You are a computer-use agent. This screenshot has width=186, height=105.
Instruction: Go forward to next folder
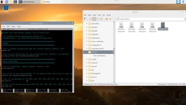[x=114, y=19]
